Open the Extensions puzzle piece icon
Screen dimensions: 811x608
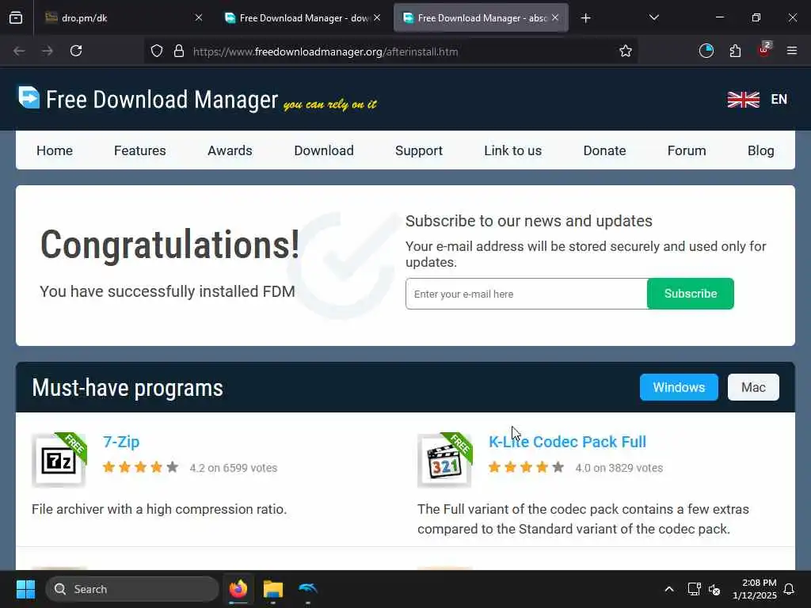735,51
